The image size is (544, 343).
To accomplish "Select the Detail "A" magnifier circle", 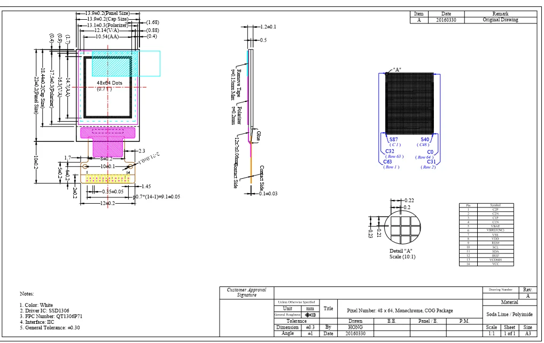I will click(403, 226).
